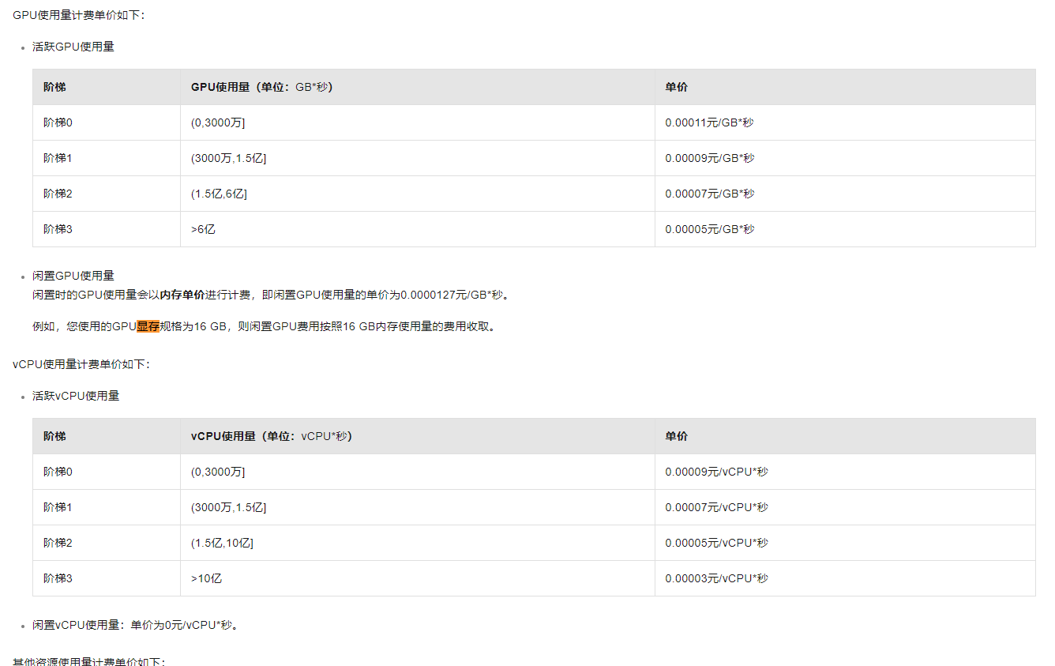Select the 0.00009元/GB*秒 price cell
1055x666 pixels.
[x=709, y=158]
